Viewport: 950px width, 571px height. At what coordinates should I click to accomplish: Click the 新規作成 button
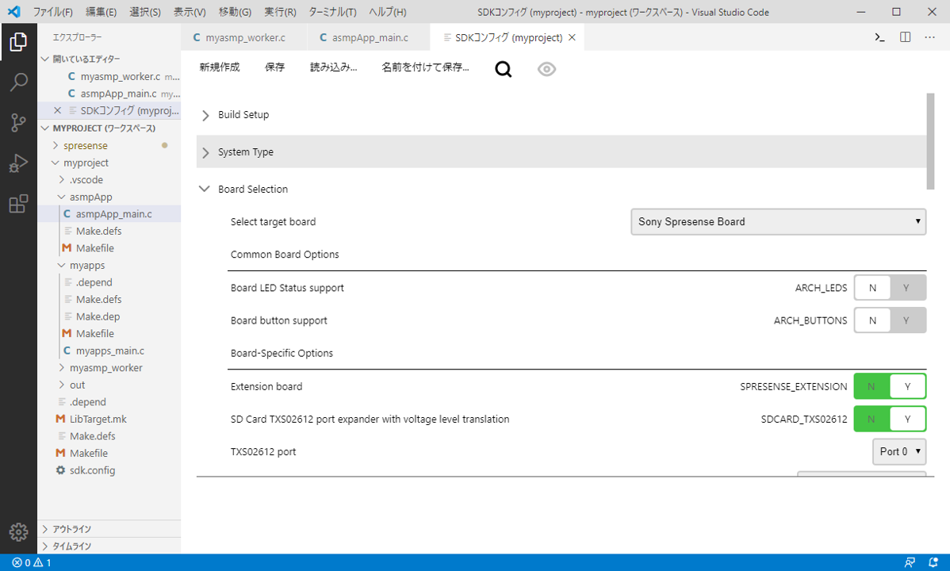tap(220, 67)
